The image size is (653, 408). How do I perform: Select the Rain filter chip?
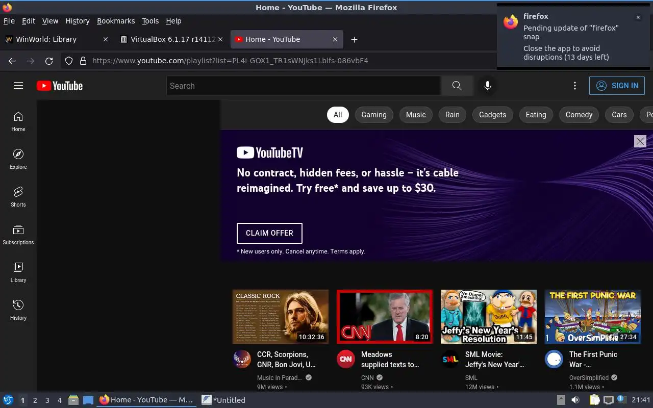453,115
